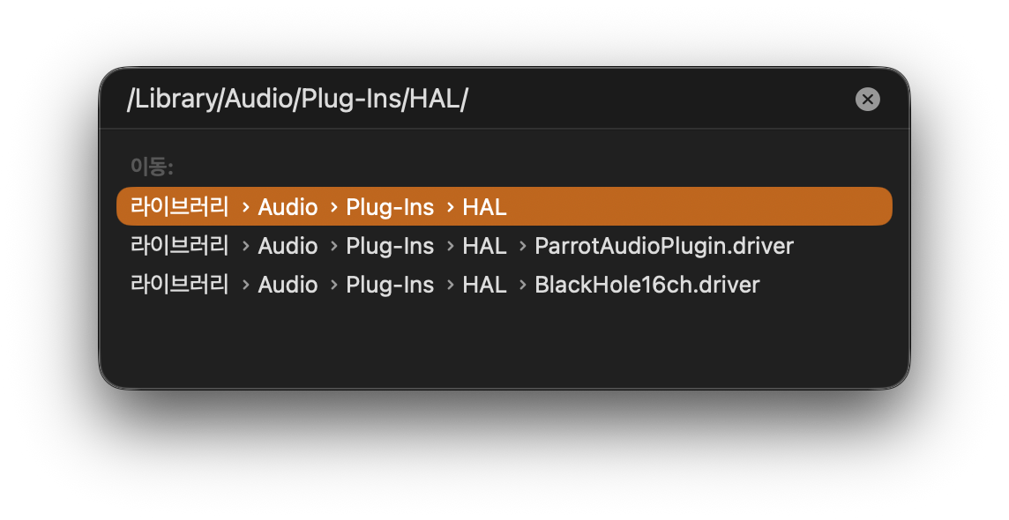
Task: Click 라이브러리 in the ParrotAudioPlugin.driver row
Action: click(x=179, y=246)
